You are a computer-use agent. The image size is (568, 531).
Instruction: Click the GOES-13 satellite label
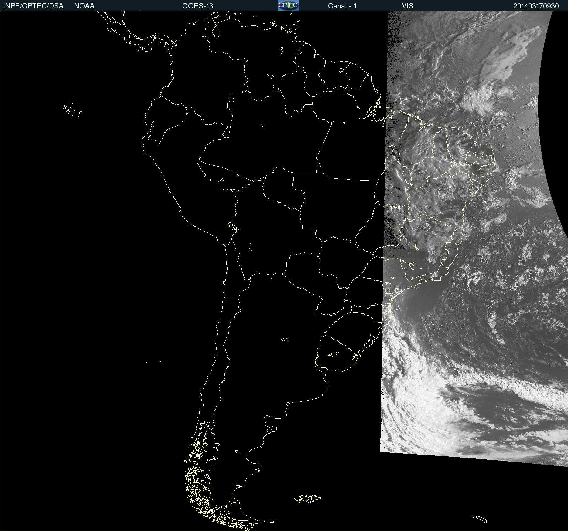point(198,6)
